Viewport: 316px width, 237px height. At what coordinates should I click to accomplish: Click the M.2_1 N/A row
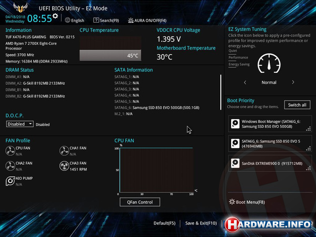tap(124, 114)
